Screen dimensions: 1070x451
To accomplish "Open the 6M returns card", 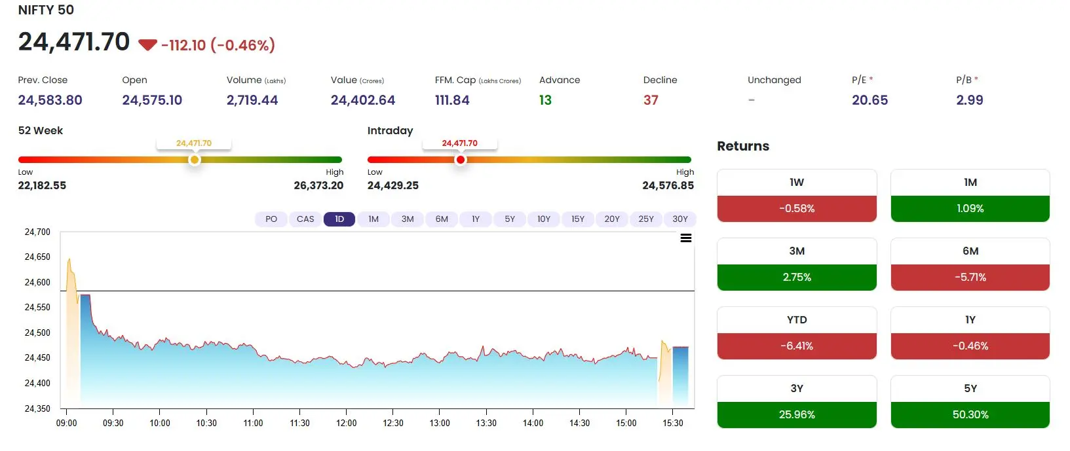I will coord(970,264).
